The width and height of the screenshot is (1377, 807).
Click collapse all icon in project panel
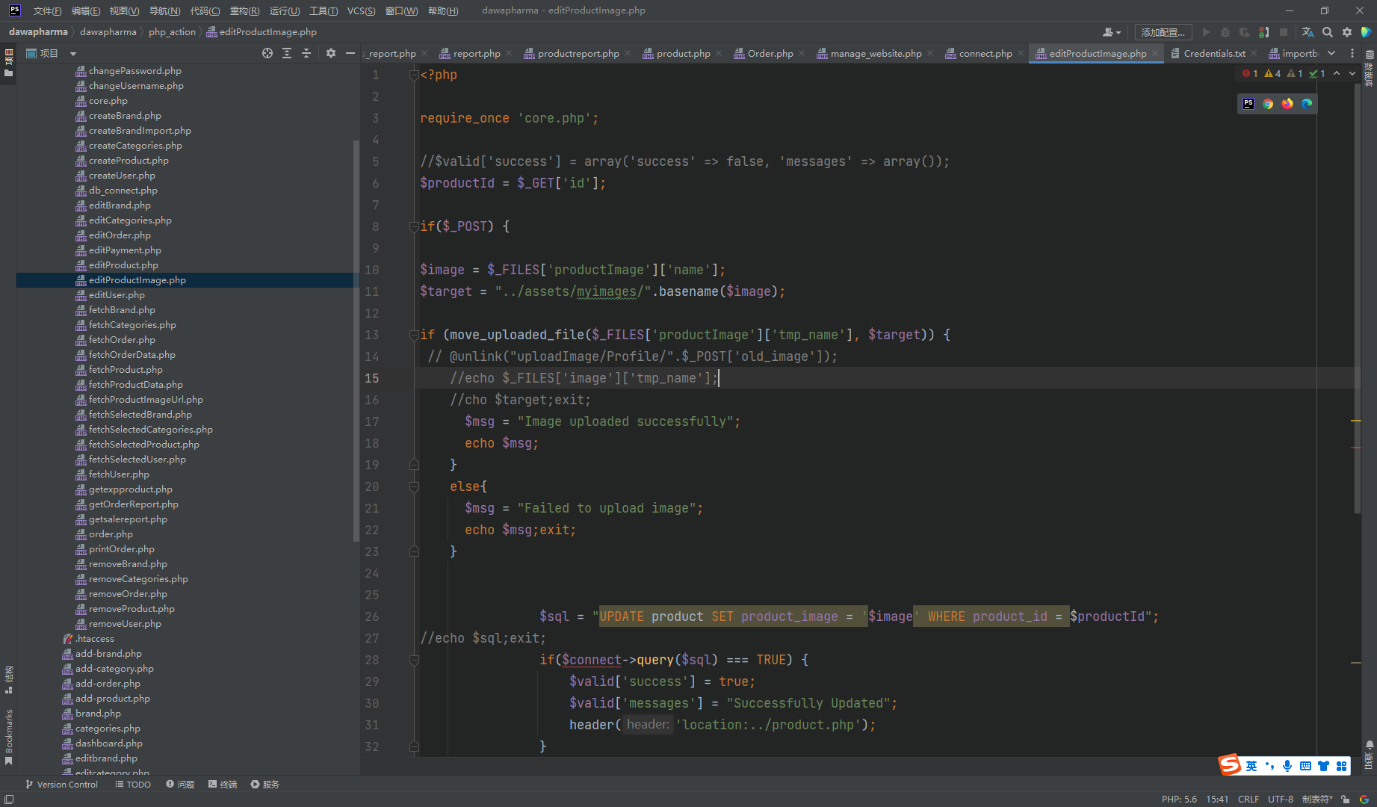click(306, 53)
